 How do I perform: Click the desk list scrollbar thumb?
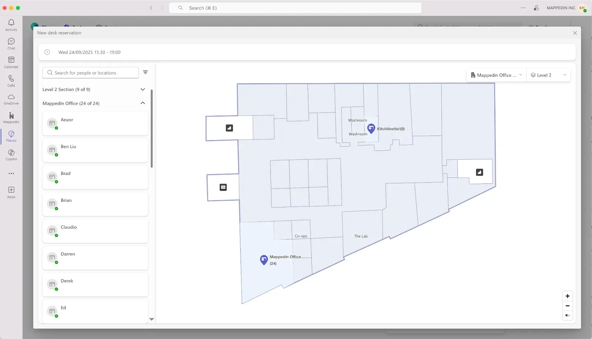pyautogui.click(x=152, y=128)
